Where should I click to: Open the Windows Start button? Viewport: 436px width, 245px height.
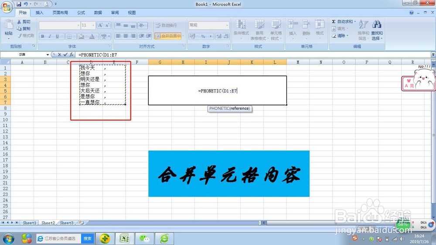[8, 238]
